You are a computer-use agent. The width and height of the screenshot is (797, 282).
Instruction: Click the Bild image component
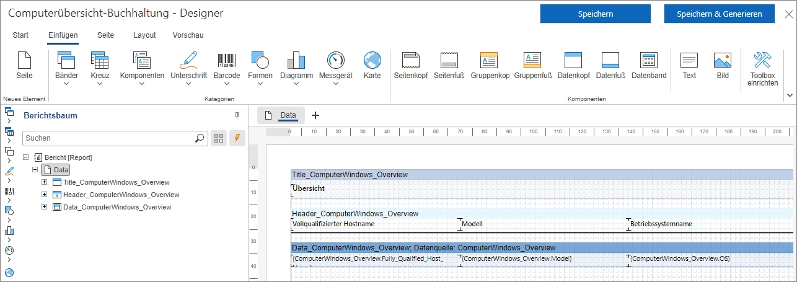pos(723,66)
